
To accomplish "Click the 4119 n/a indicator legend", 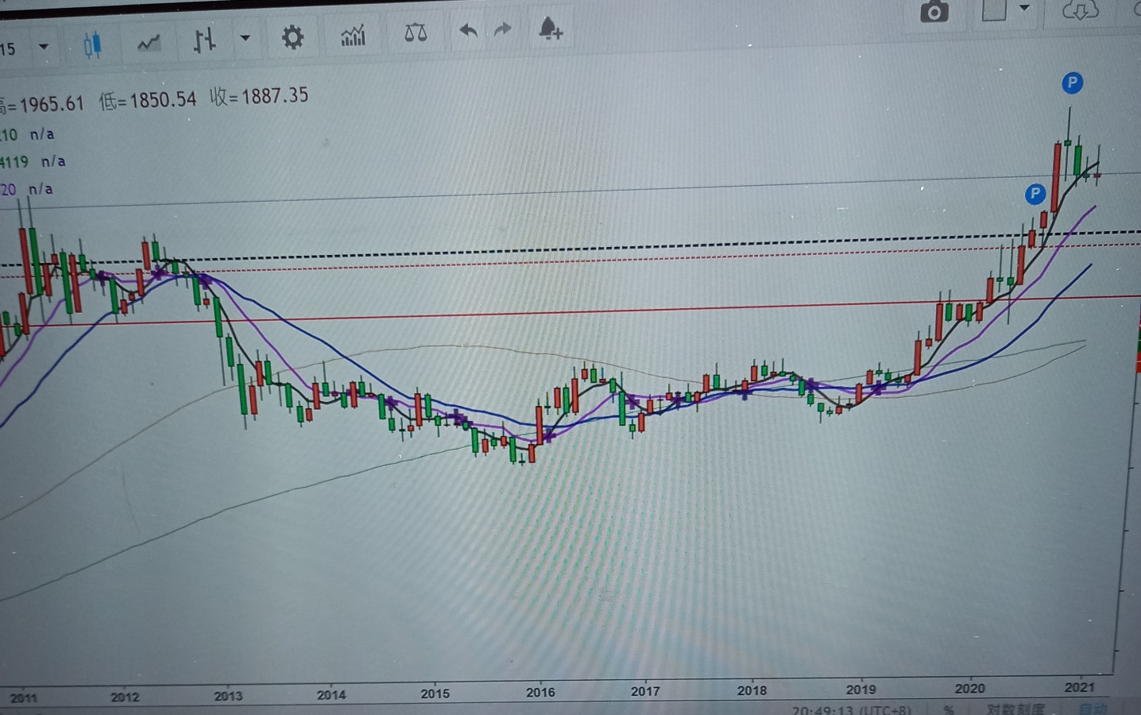I will pos(33,162).
